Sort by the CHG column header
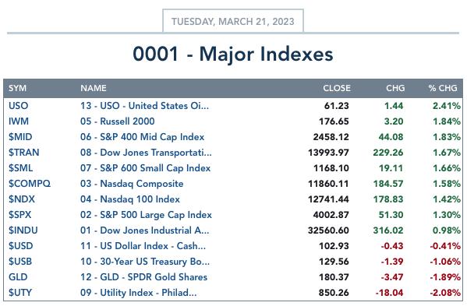467x306 pixels. [395, 88]
